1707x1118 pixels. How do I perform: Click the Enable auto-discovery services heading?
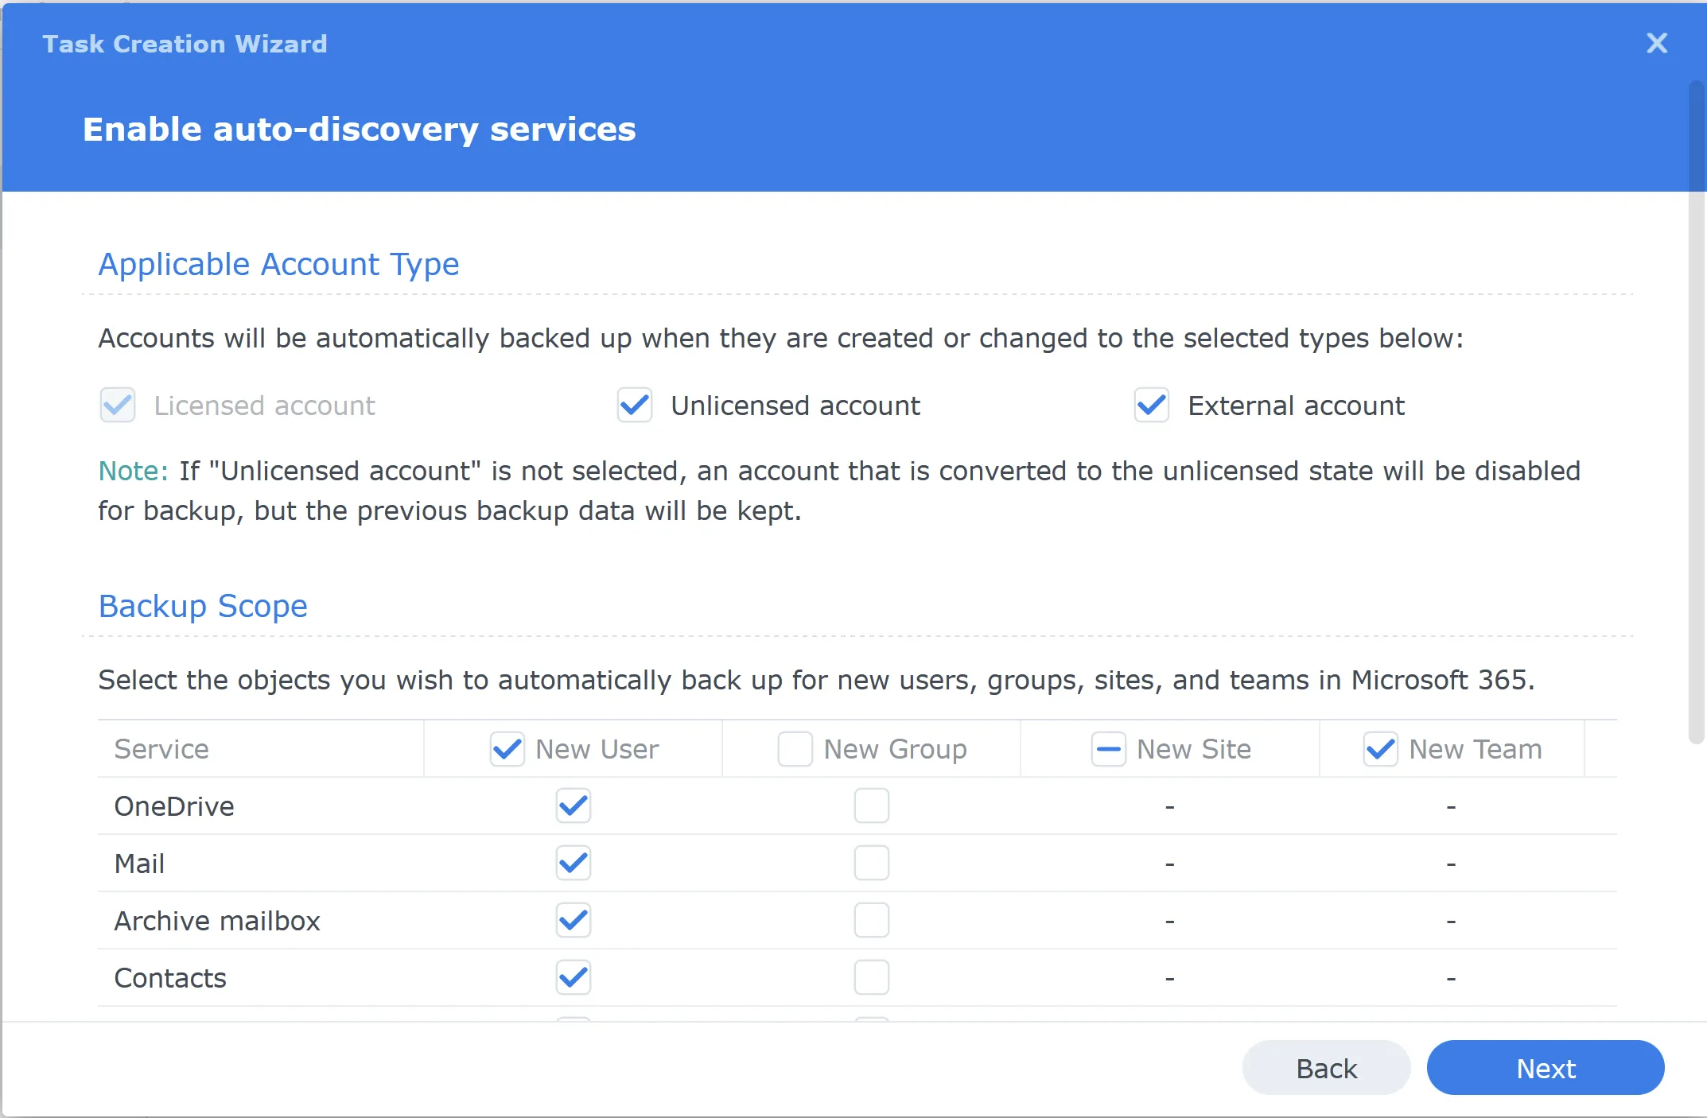[360, 130]
